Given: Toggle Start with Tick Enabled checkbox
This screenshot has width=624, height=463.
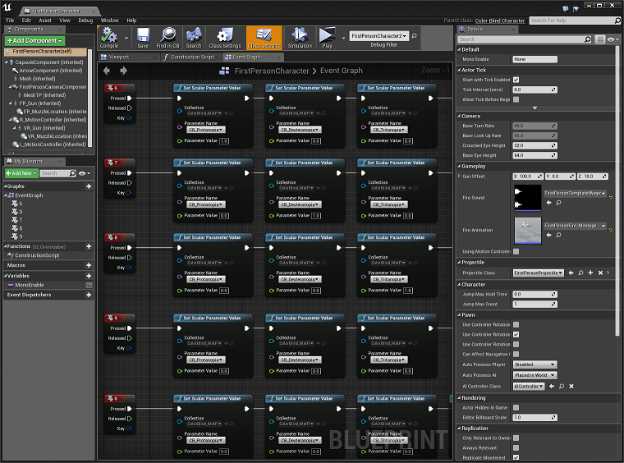Looking at the screenshot, I should (516, 80).
